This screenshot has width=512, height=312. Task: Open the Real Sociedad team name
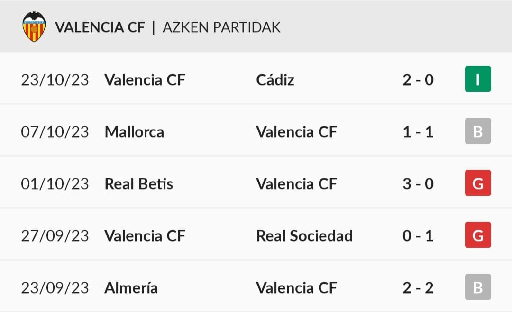coord(304,236)
